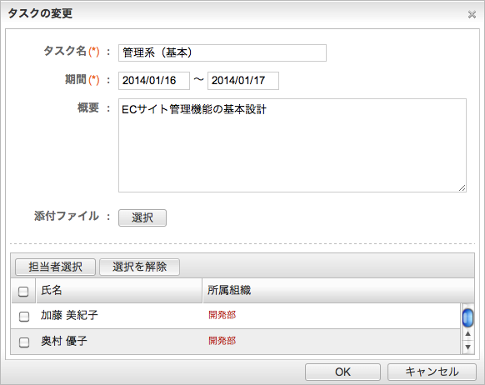Toggle the select-all checkbox in table header
This screenshot has width=485, height=385.
23,292
